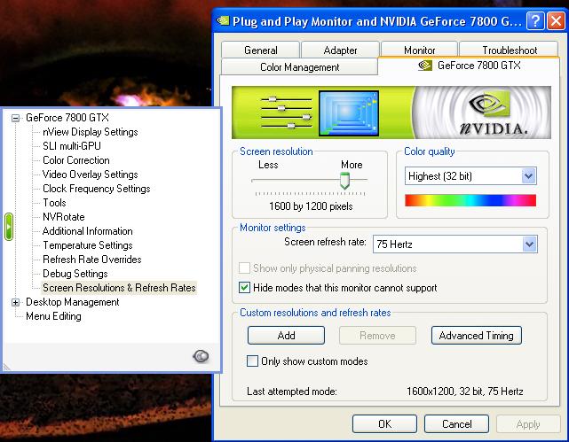This screenshot has height=442, width=569.
Task: Click the round pin icon in the menu flyout
Action: coord(201,356)
